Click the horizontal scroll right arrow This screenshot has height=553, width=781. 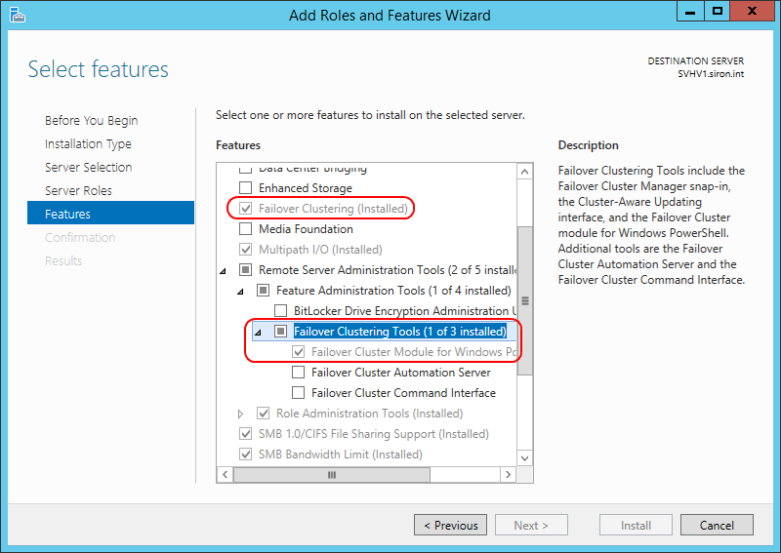[x=508, y=474]
